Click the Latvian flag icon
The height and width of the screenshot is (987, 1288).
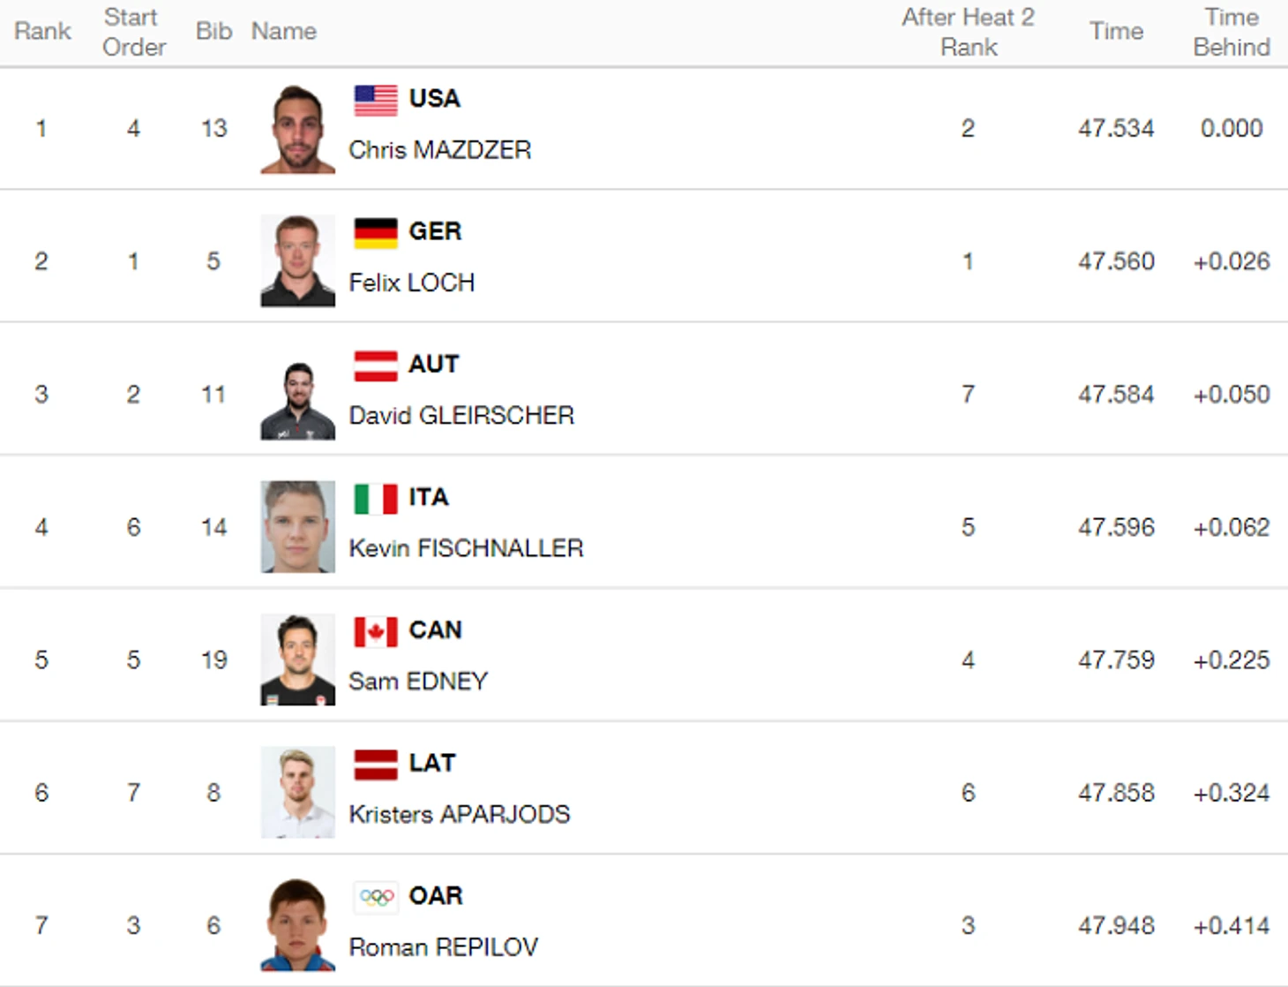376,765
